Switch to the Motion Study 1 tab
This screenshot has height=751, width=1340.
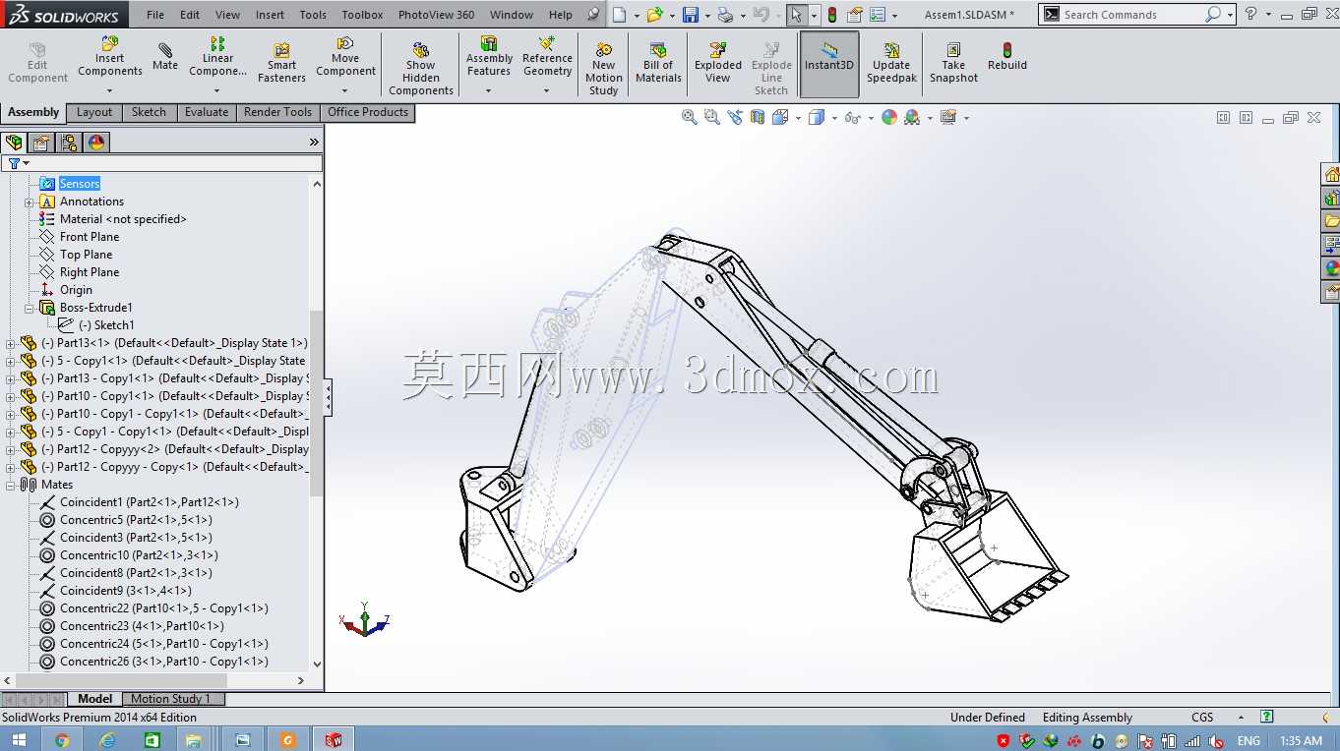(x=170, y=699)
